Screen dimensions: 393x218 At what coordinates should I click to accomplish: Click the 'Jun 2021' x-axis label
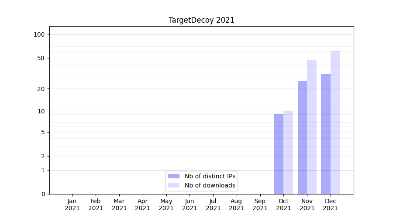[x=190, y=204]
